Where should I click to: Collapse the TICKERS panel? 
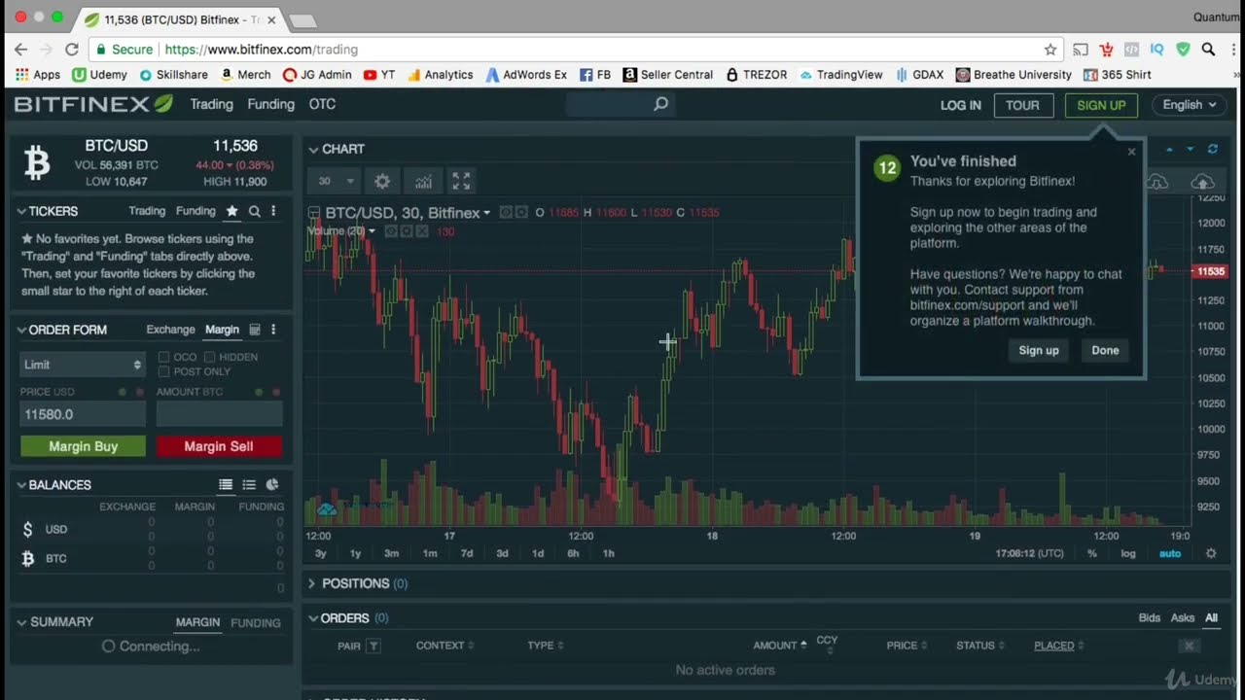pyautogui.click(x=21, y=211)
